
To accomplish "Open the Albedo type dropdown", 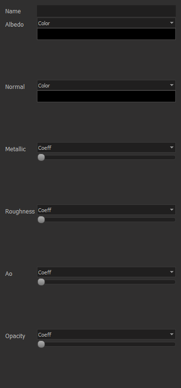I will click(106, 23).
